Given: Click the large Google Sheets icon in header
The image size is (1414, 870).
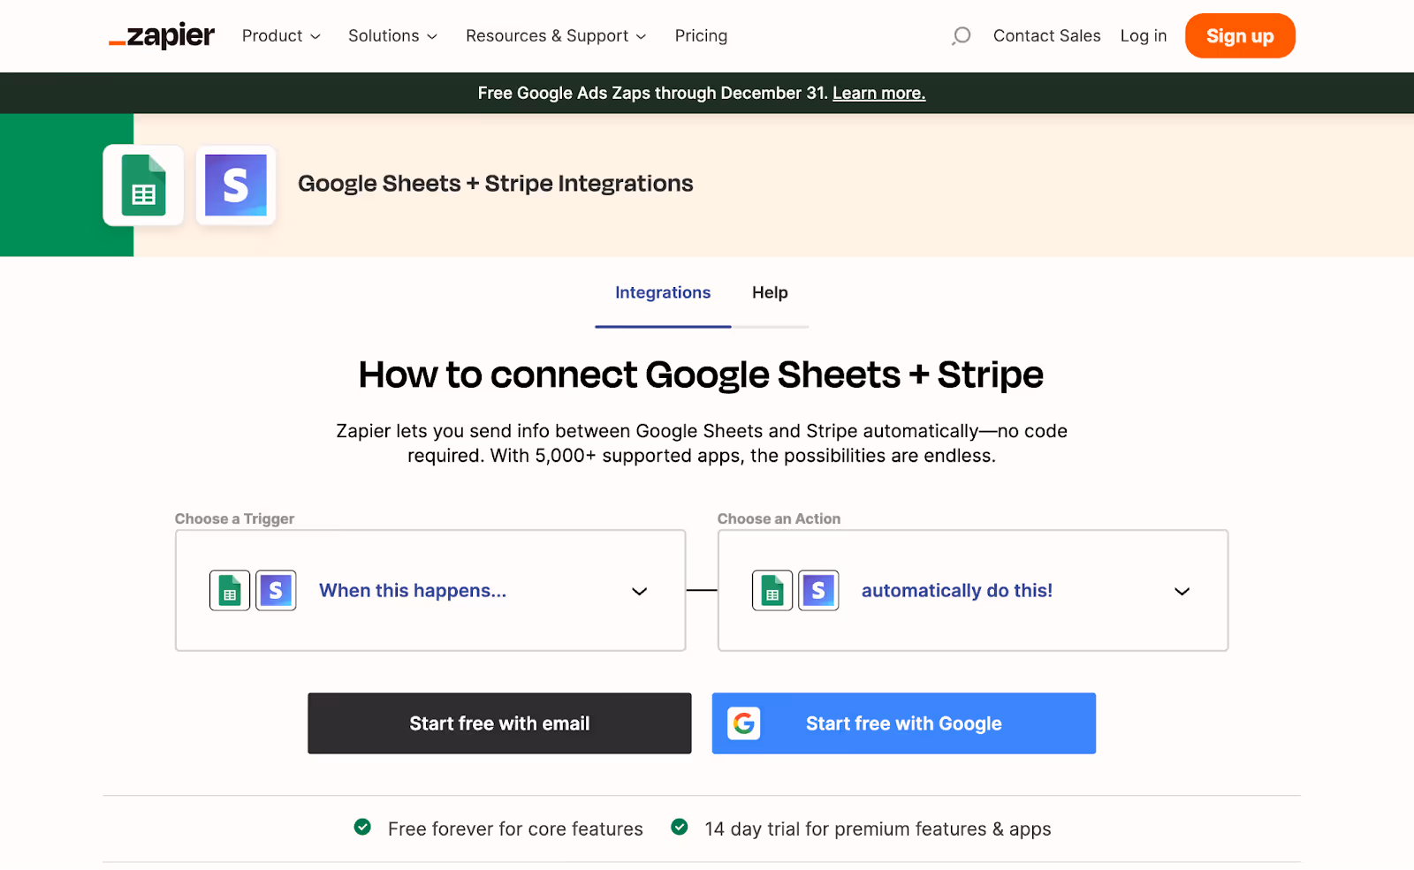Looking at the screenshot, I should coord(143,185).
